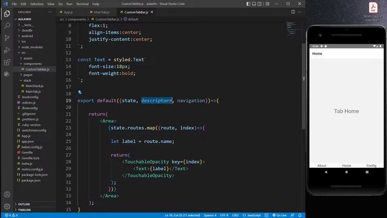Screen dimensions: 387x218
Task: Tap the Config tab in emulator
Action: (371, 165)
